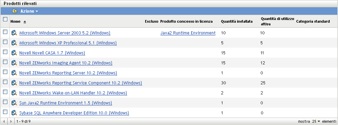Click previous page arrow in pager
This screenshot has width=338, height=125.
4,122
